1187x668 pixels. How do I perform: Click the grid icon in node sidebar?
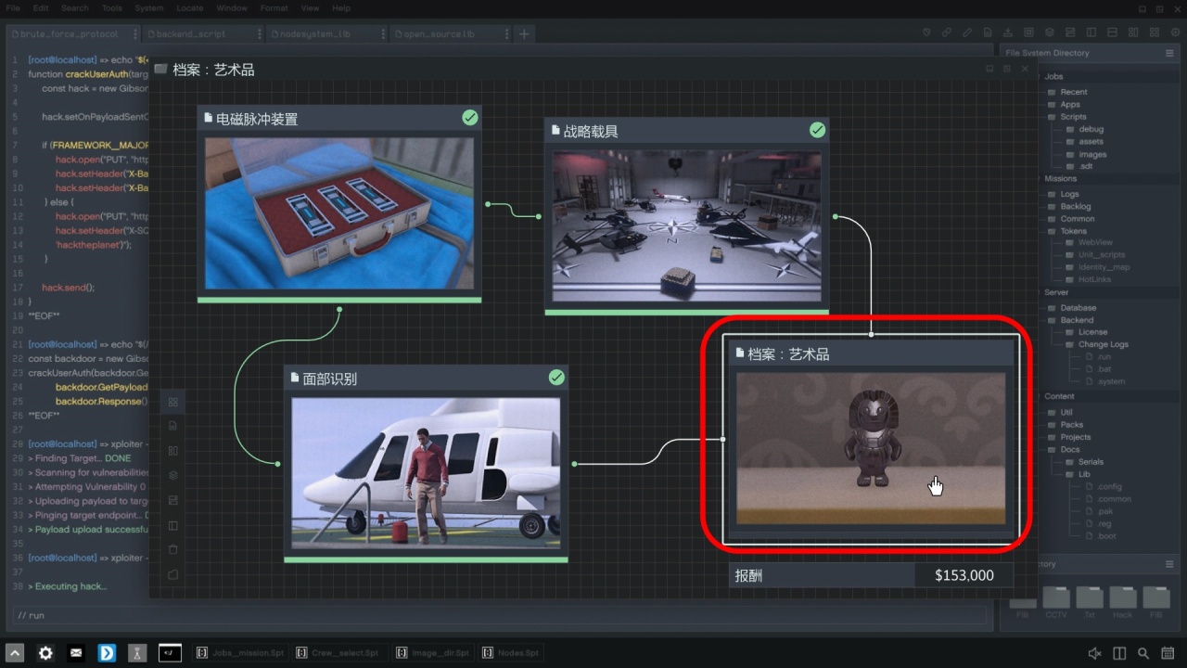172,403
